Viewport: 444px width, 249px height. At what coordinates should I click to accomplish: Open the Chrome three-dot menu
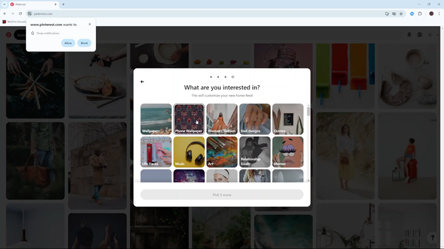click(x=439, y=14)
